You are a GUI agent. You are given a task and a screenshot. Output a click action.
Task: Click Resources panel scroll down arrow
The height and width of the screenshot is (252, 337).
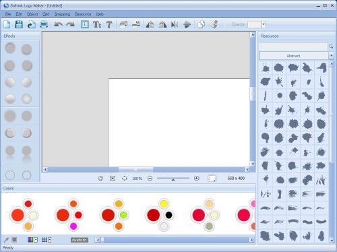pyautogui.click(x=332, y=240)
